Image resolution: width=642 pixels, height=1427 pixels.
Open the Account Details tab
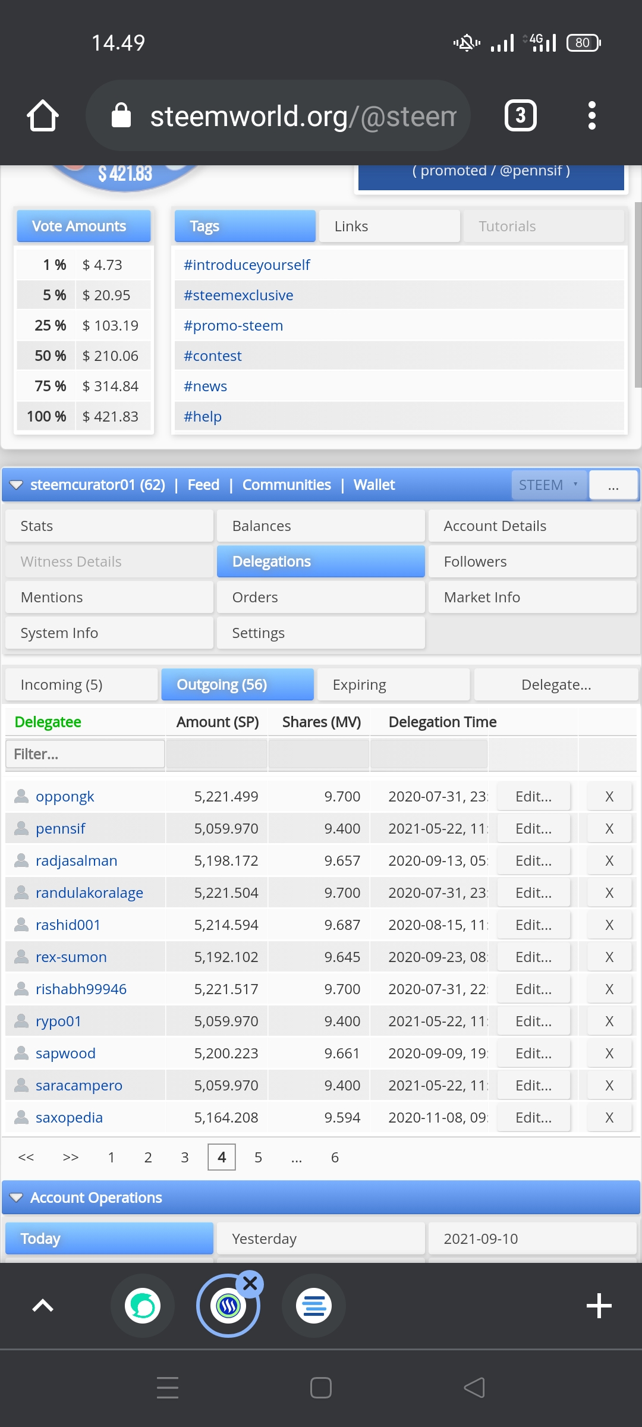pos(533,526)
